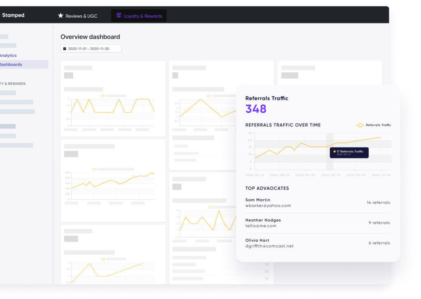The height and width of the screenshot is (299, 421).
Task: Select Dashboards in the sidebar
Action: [x=11, y=65]
